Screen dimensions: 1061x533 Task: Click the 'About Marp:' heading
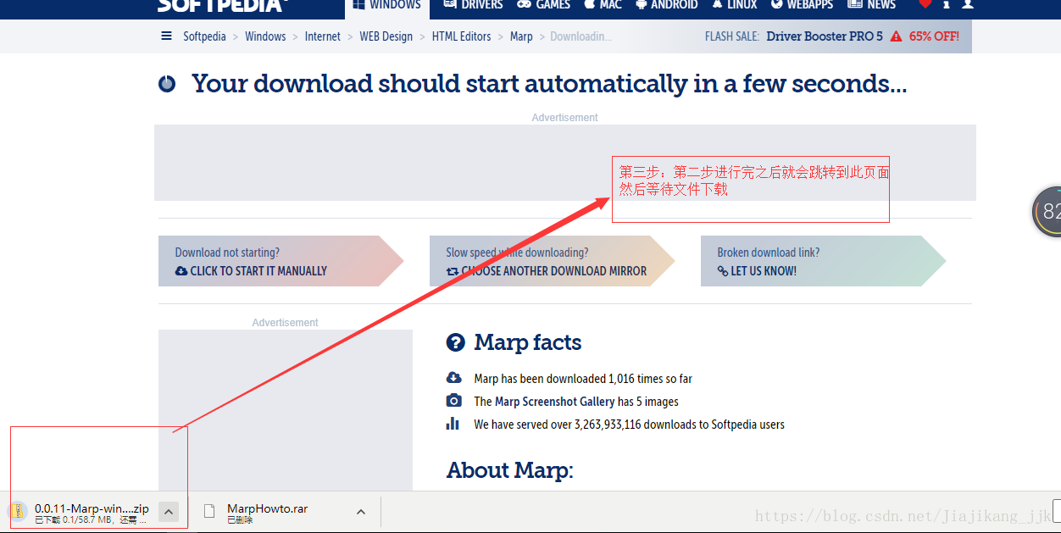(510, 470)
